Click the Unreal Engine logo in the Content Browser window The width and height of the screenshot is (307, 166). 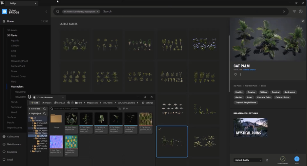(30, 97)
